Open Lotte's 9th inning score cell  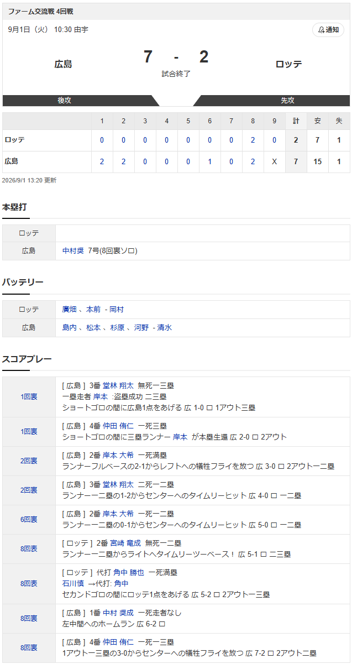click(x=274, y=140)
